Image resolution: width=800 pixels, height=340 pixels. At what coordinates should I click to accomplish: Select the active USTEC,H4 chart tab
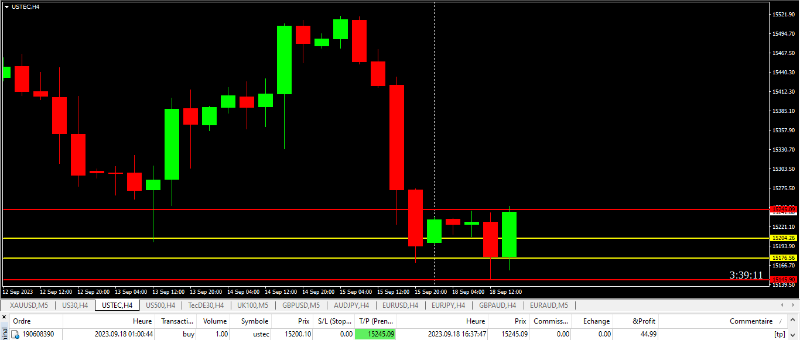point(117,305)
